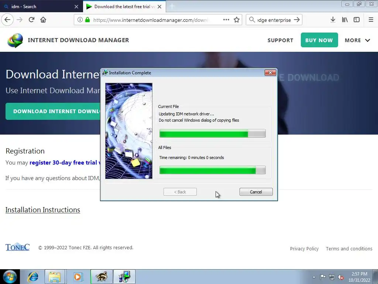Click the Download Internet Download Manager button
Screen dimensions: 378x284
54,111
